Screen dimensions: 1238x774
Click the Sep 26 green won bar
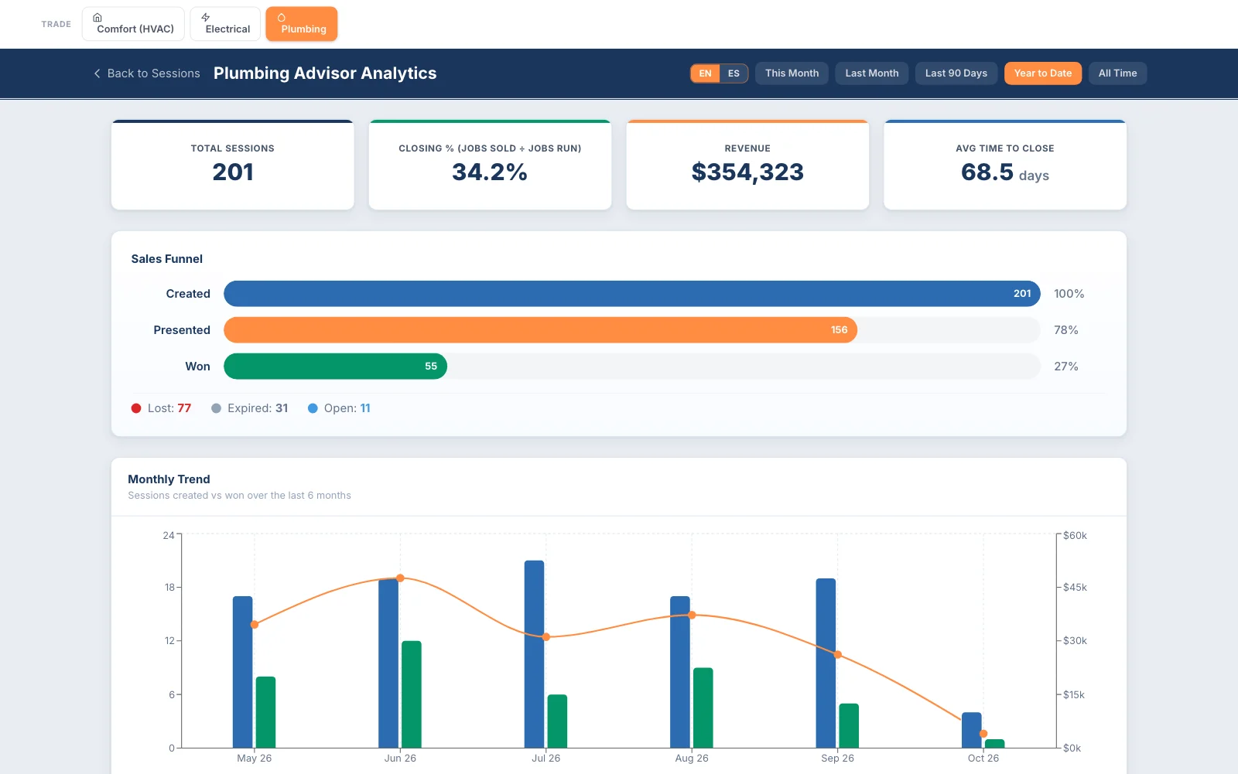click(849, 725)
